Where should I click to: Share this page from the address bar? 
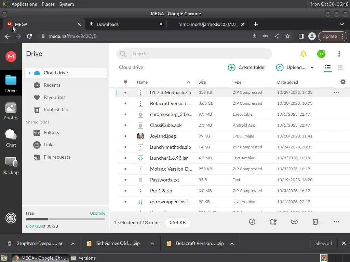pyautogui.click(x=276, y=36)
